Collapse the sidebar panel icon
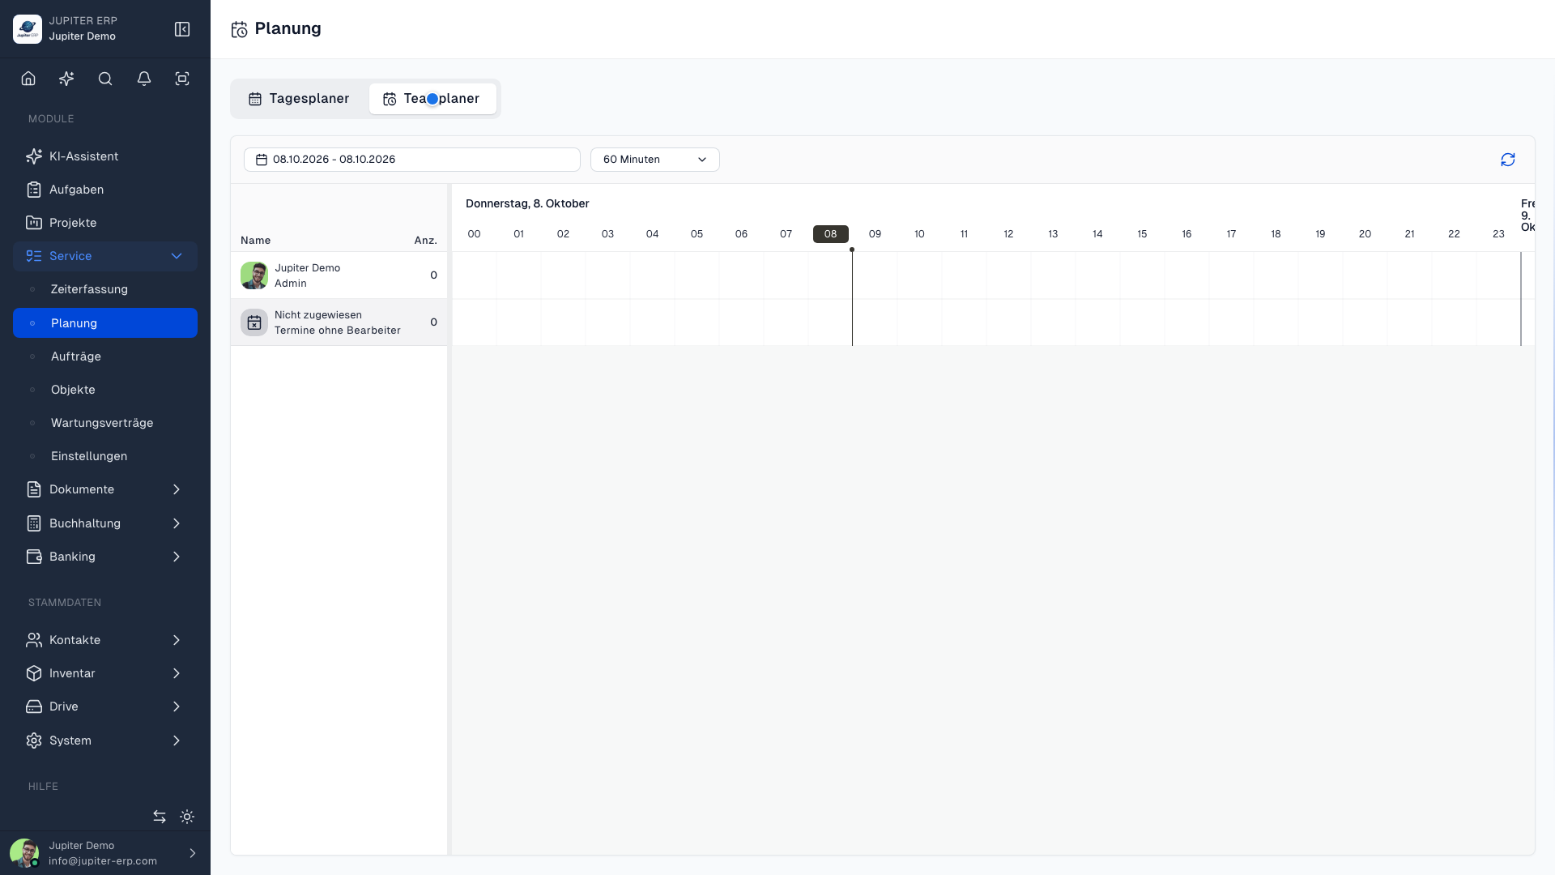Viewport: 1555px width, 875px height. 182,29
